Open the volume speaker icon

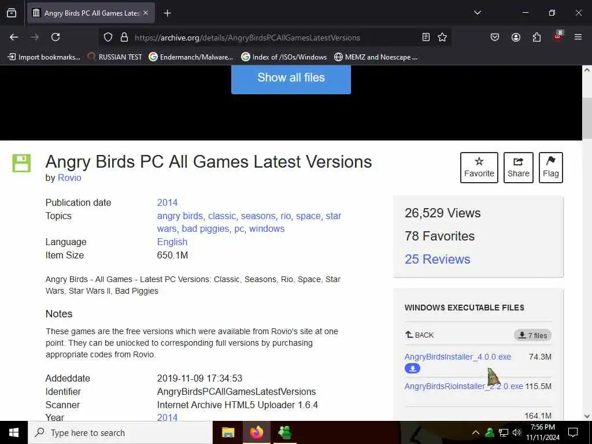[517, 432]
